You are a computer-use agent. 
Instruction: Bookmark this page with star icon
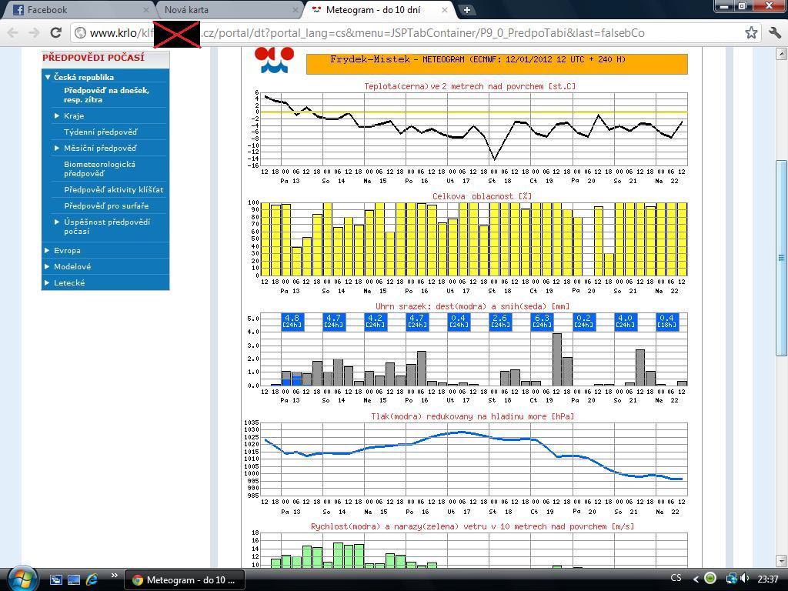(x=751, y=32)
